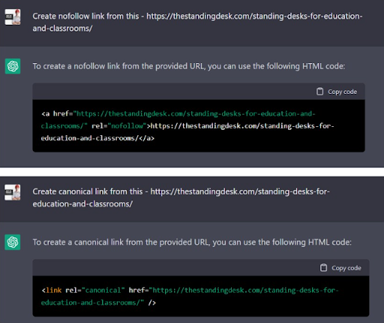Copy code of the canonical link snippet
The height and width of the screenshot is (323, 384).
(x=340, y=268)
